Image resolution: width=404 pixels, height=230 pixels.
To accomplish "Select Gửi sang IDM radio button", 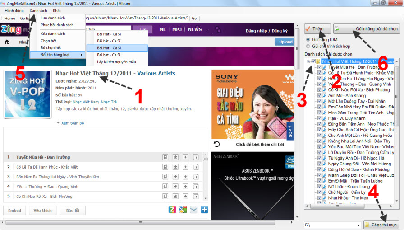I will pyautogui.click(x=308, y=40).
